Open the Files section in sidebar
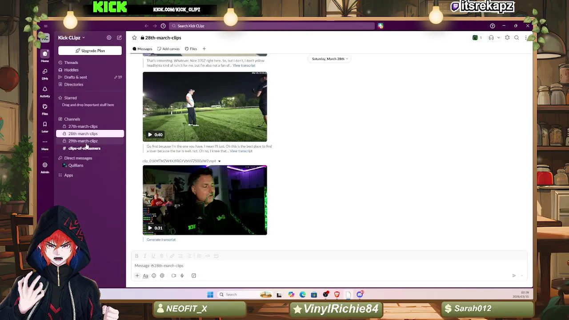 45,109
